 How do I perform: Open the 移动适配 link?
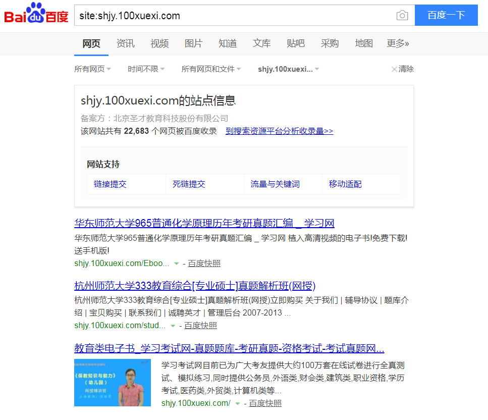[x=345, y=184]
